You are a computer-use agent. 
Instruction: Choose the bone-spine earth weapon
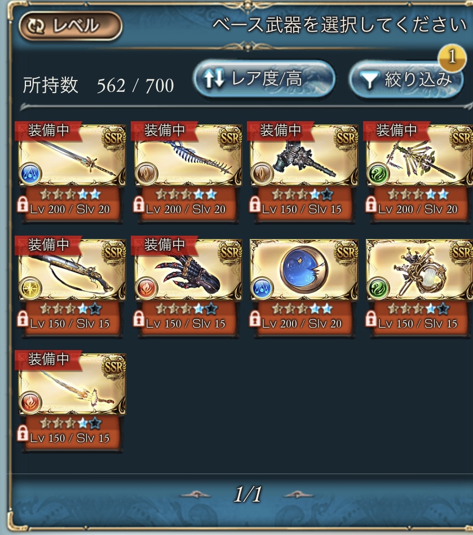[187, 173]
